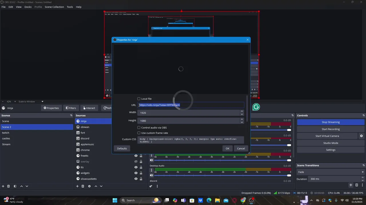Unlock the freetts source
This screenshot has width=366, height=205.
pyautogui.click(x=141, y=156)
